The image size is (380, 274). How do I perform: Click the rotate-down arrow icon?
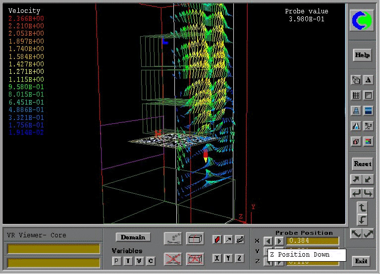pyautogui.click(x=362, y=219)
